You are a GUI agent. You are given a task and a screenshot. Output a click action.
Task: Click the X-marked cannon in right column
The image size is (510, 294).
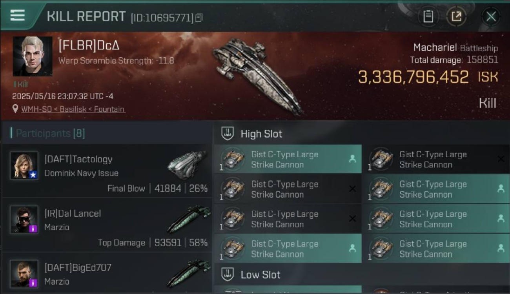[x=436, y=159]
